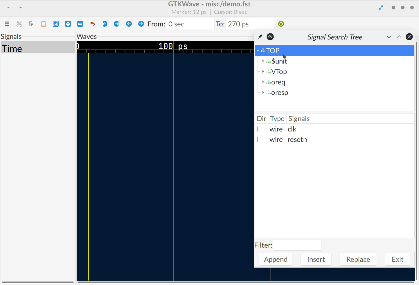
Task: Click title bar down triangle icon
Action: (21, 8)
